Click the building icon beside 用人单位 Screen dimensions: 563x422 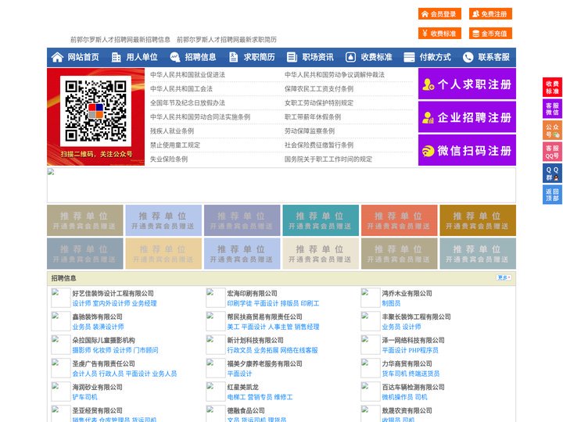pos(117,57)
